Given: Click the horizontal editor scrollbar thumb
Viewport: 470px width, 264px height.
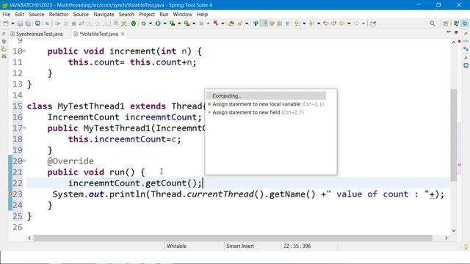Looking at the screenshot, I should click(233, 238).
